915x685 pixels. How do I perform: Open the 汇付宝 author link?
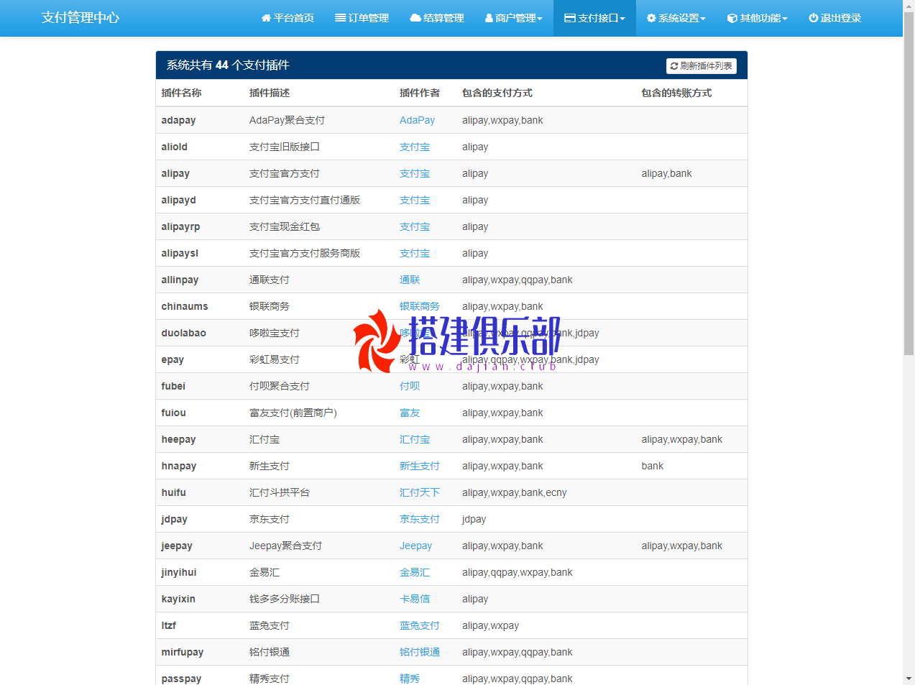[415, 439]
